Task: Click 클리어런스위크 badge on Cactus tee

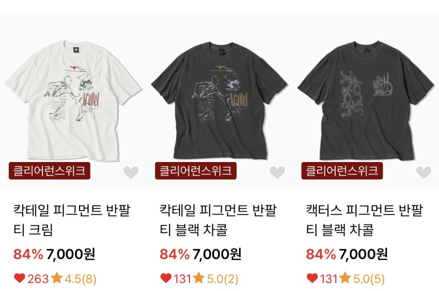Action: coord(342,171)
